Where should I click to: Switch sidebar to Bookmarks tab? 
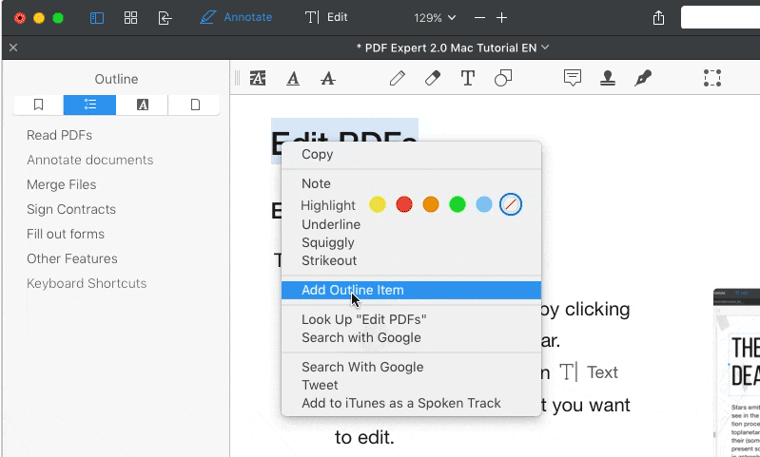[39, 105]
